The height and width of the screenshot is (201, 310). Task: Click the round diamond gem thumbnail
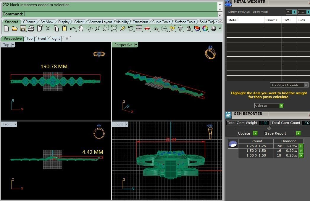233,144
